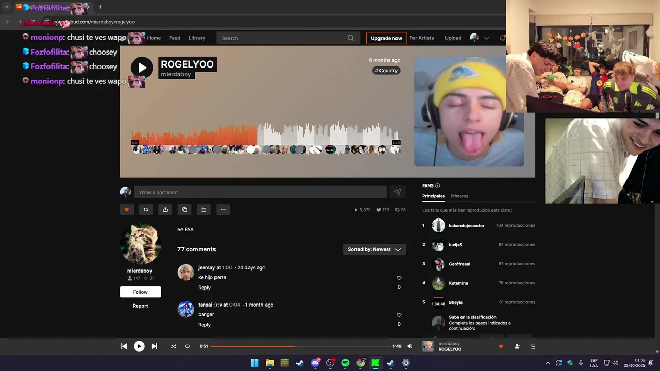660x371 pixels.
Task: Follow mierdaboy with the Follow button
Action: [x=140, y=292]
